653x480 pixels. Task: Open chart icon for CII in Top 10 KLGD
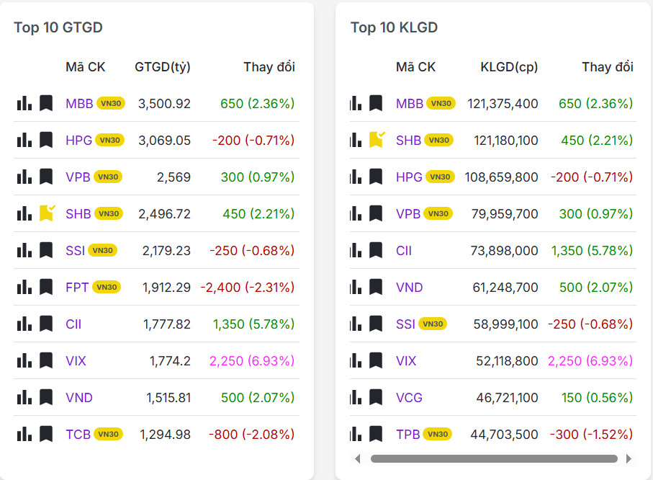click(x=356, y=250)
